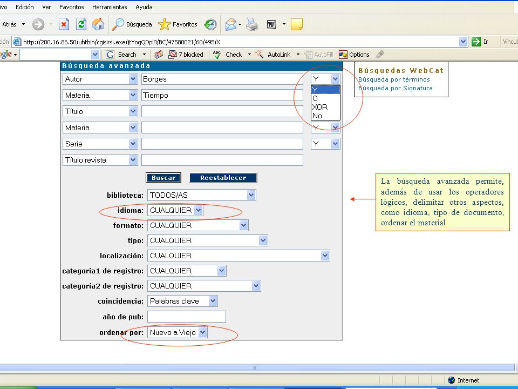The image size is (518, 389).
Task: Open the History clock icon
Action: pyautogui.click(x=210, y=24)
